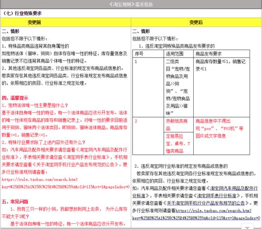This screenshot has height=229, width=262.
Task: Select the 热敏纸类商品 table cell
Action: point(178,125)
